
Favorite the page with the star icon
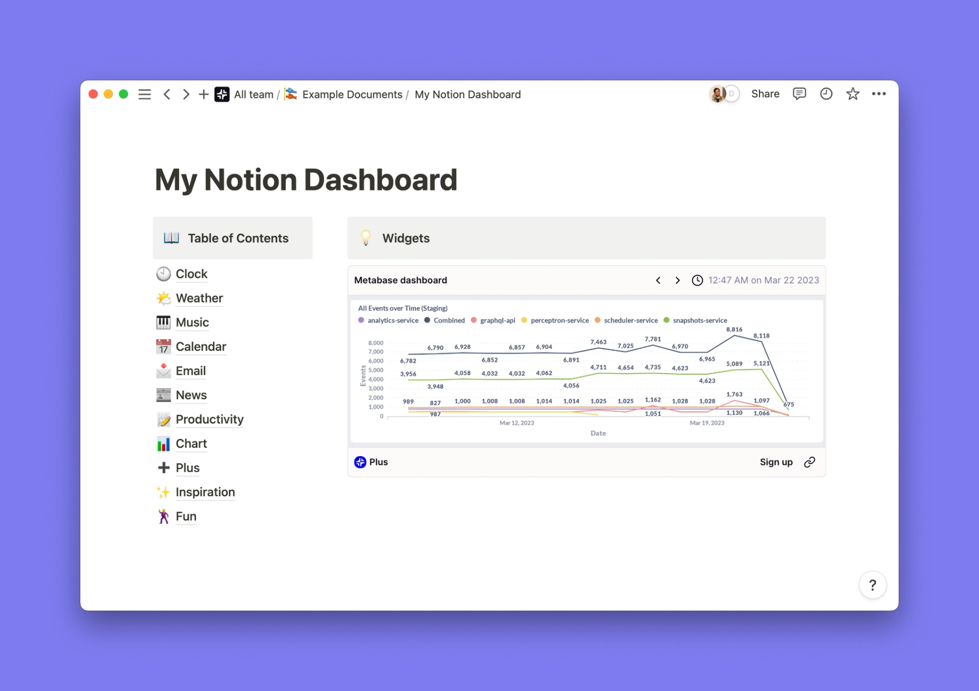tap(852, 94)
